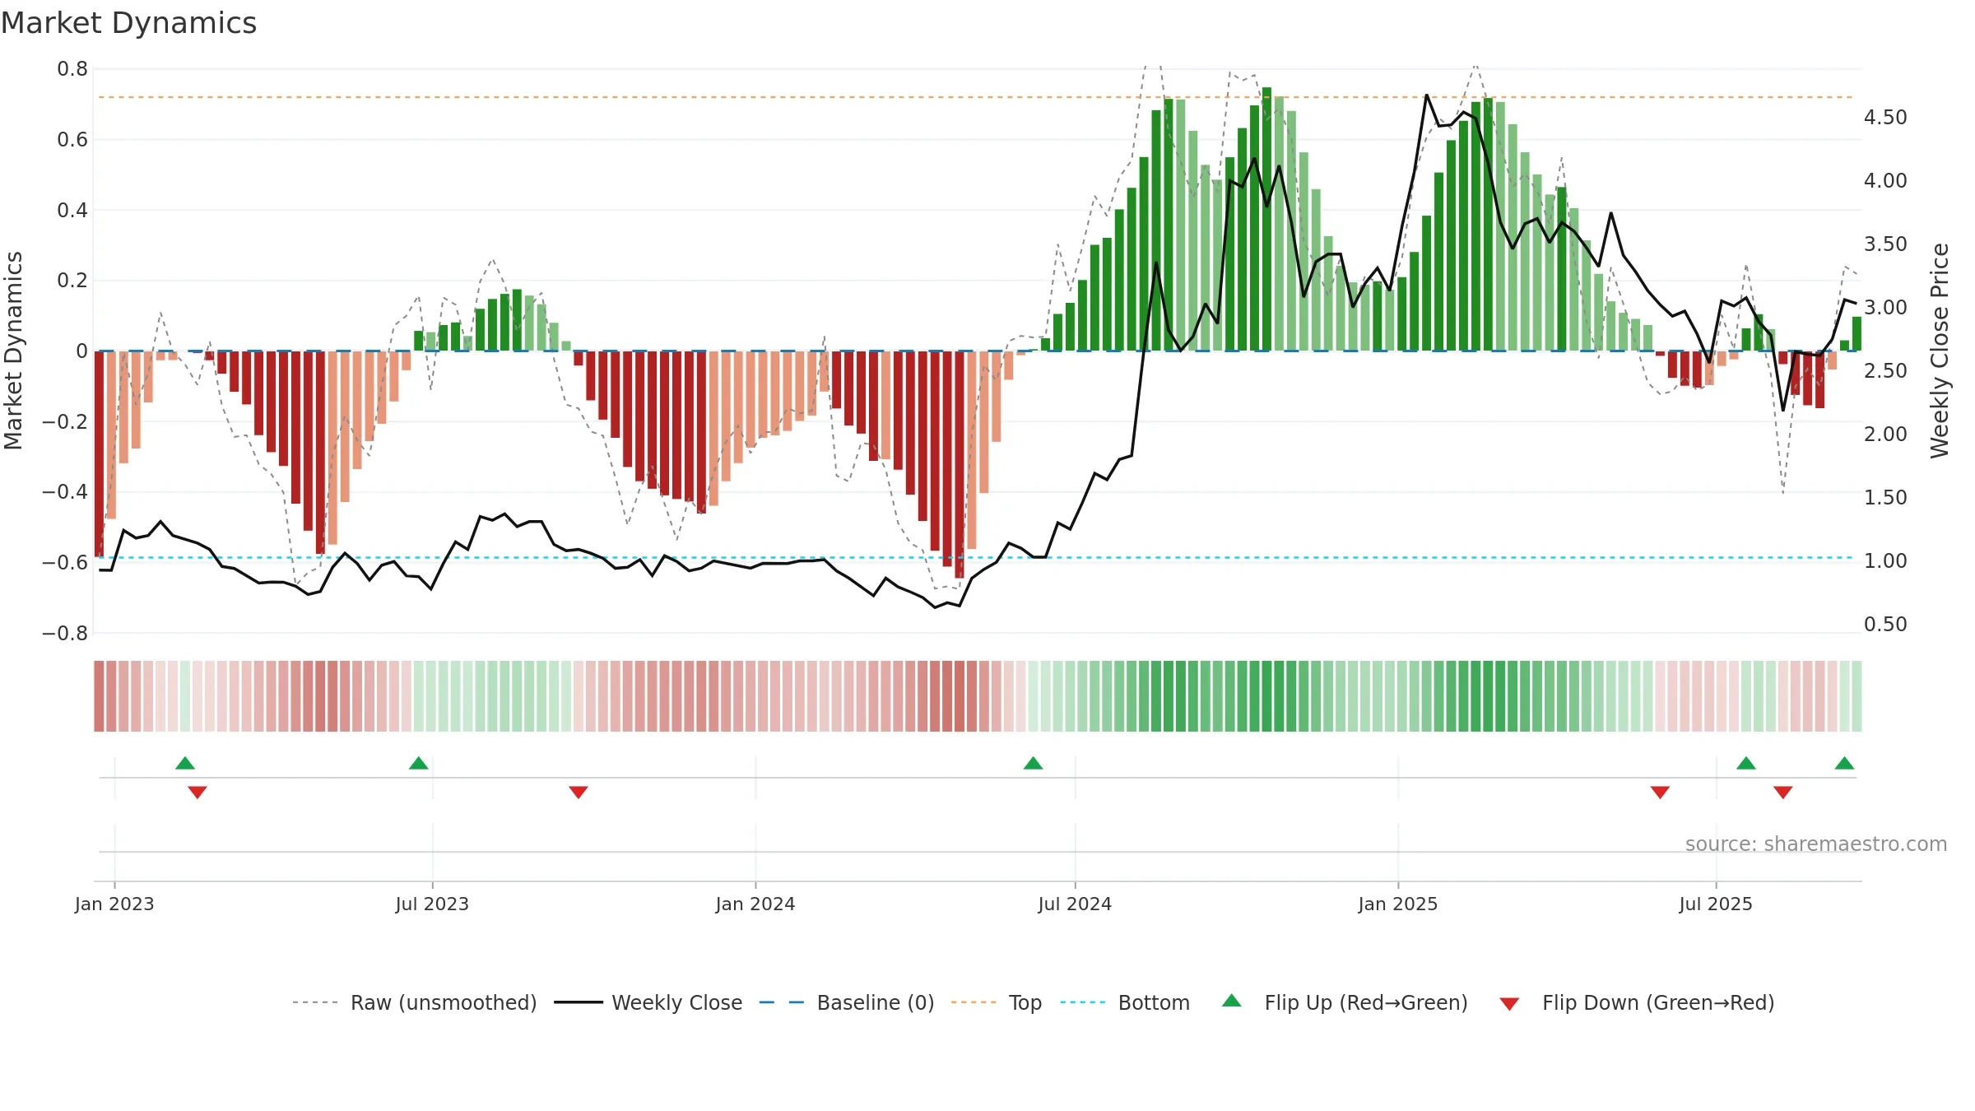
Task: Click the Jul 2025 x-axis label
Action: point(1716,904)
